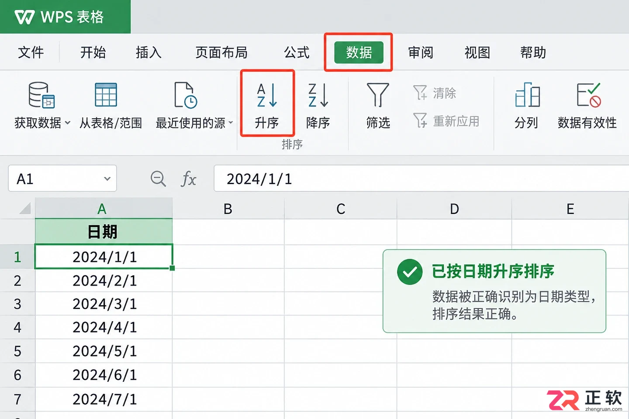The height and width of the screenshot is (419, 629).
Task: Click the 重新应用 filter icon
Action: [420, 120]
